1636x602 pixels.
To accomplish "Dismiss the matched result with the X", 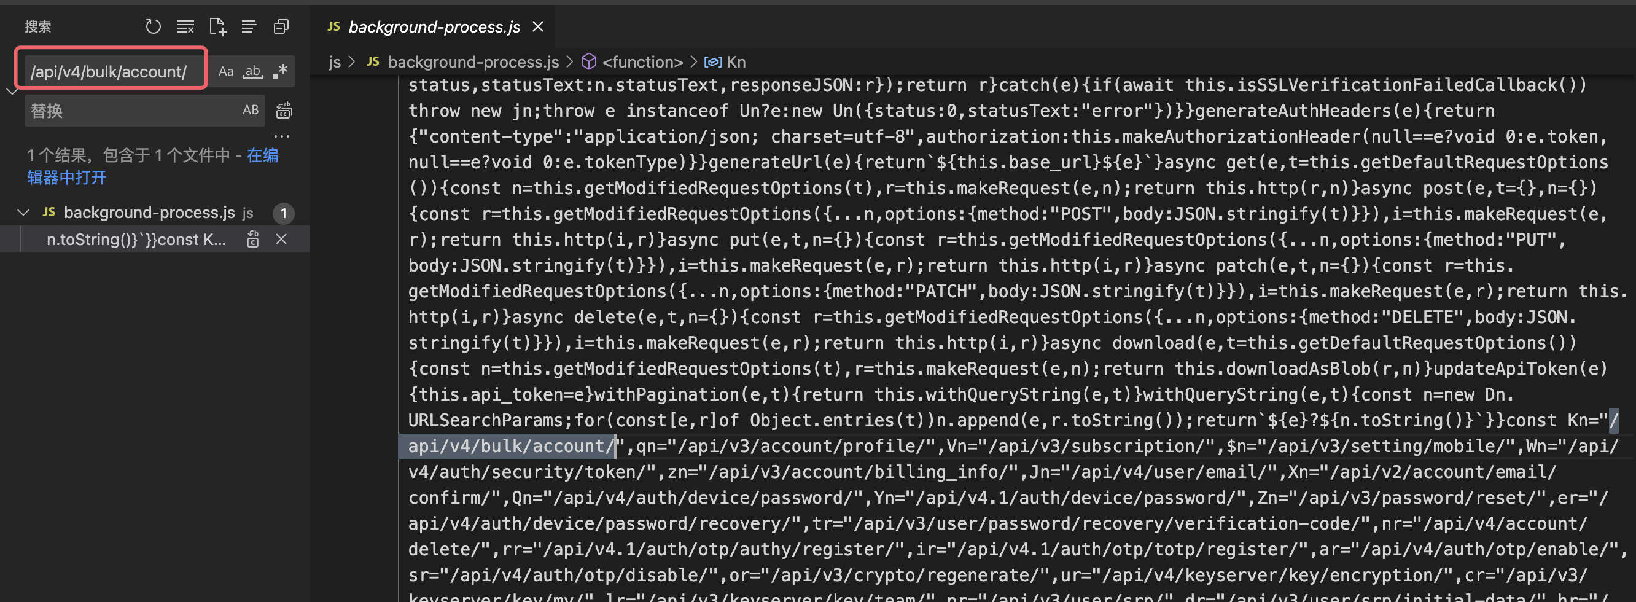I will tap(281, 240).
